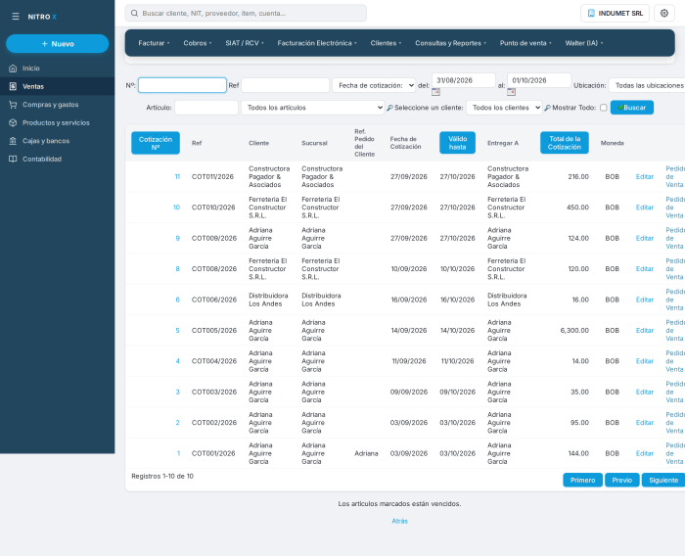This screenshot has height=556, width=685.
Task: Sort by Total de la Cotización header
Action: pyautogui.click(x=565, y=143)
